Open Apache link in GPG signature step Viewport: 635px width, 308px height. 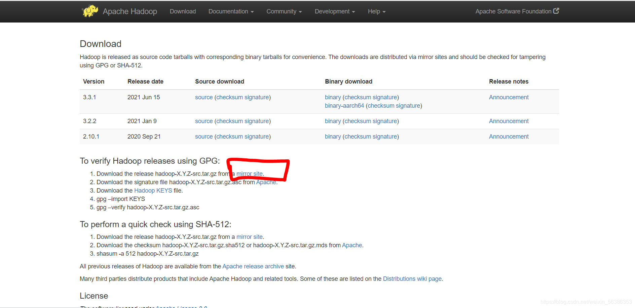[x=266, y=182]
